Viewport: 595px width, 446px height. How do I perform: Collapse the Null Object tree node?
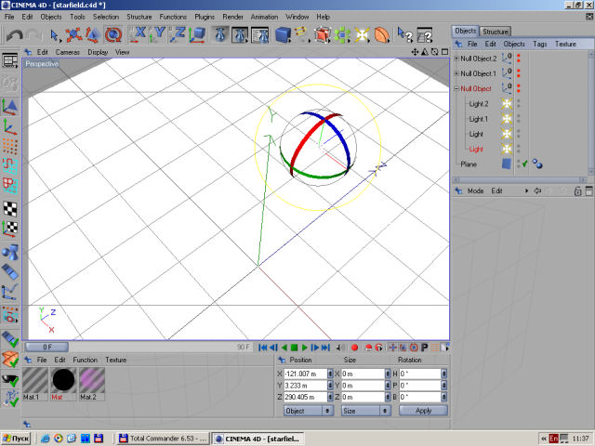click(456, 88)
